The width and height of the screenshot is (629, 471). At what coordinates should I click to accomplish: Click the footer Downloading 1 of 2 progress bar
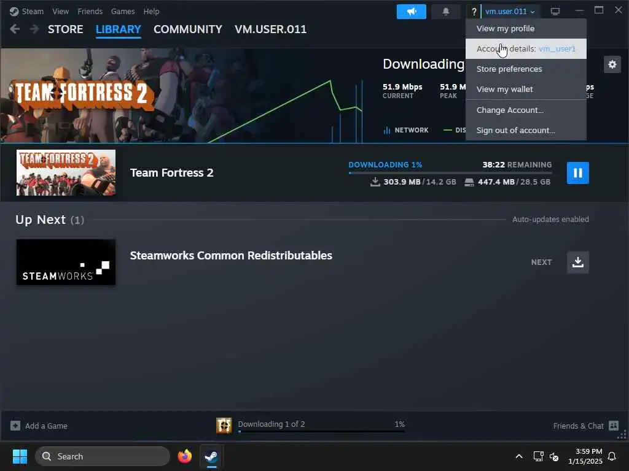[x=321, y=431]
